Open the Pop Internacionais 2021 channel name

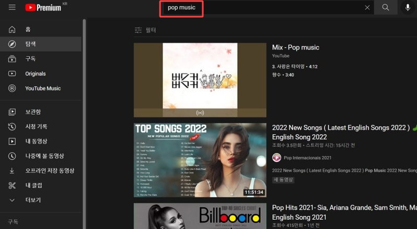coord(308,158)
